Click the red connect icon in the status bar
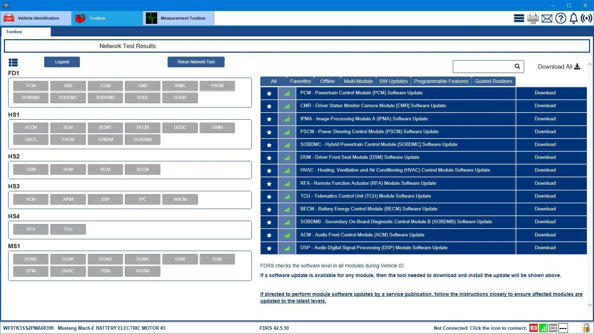 [x=534, y=328]
